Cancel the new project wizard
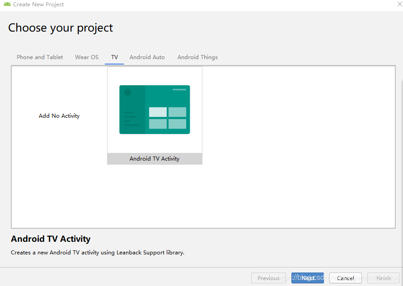This screenshot has height=286, width=403. point(346,278)
